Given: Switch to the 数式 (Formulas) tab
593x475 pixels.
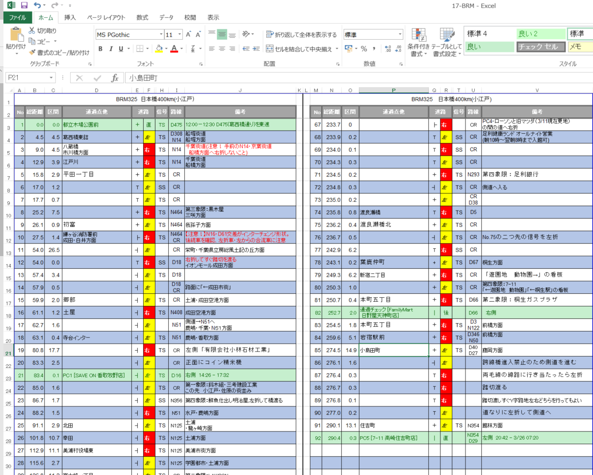Looking at the screenshot, I should point(142,18).
